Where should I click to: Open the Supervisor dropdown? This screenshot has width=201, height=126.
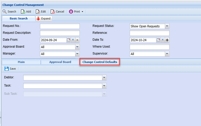167,54
